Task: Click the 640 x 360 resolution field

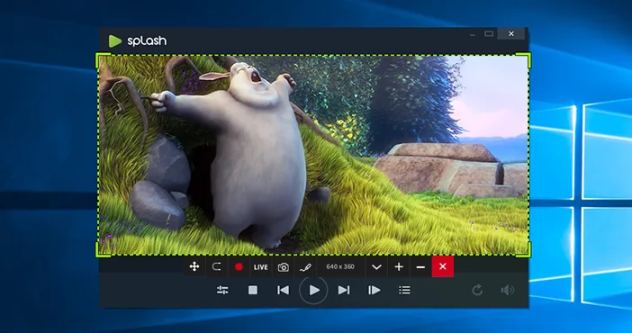Action: (340, 266)
